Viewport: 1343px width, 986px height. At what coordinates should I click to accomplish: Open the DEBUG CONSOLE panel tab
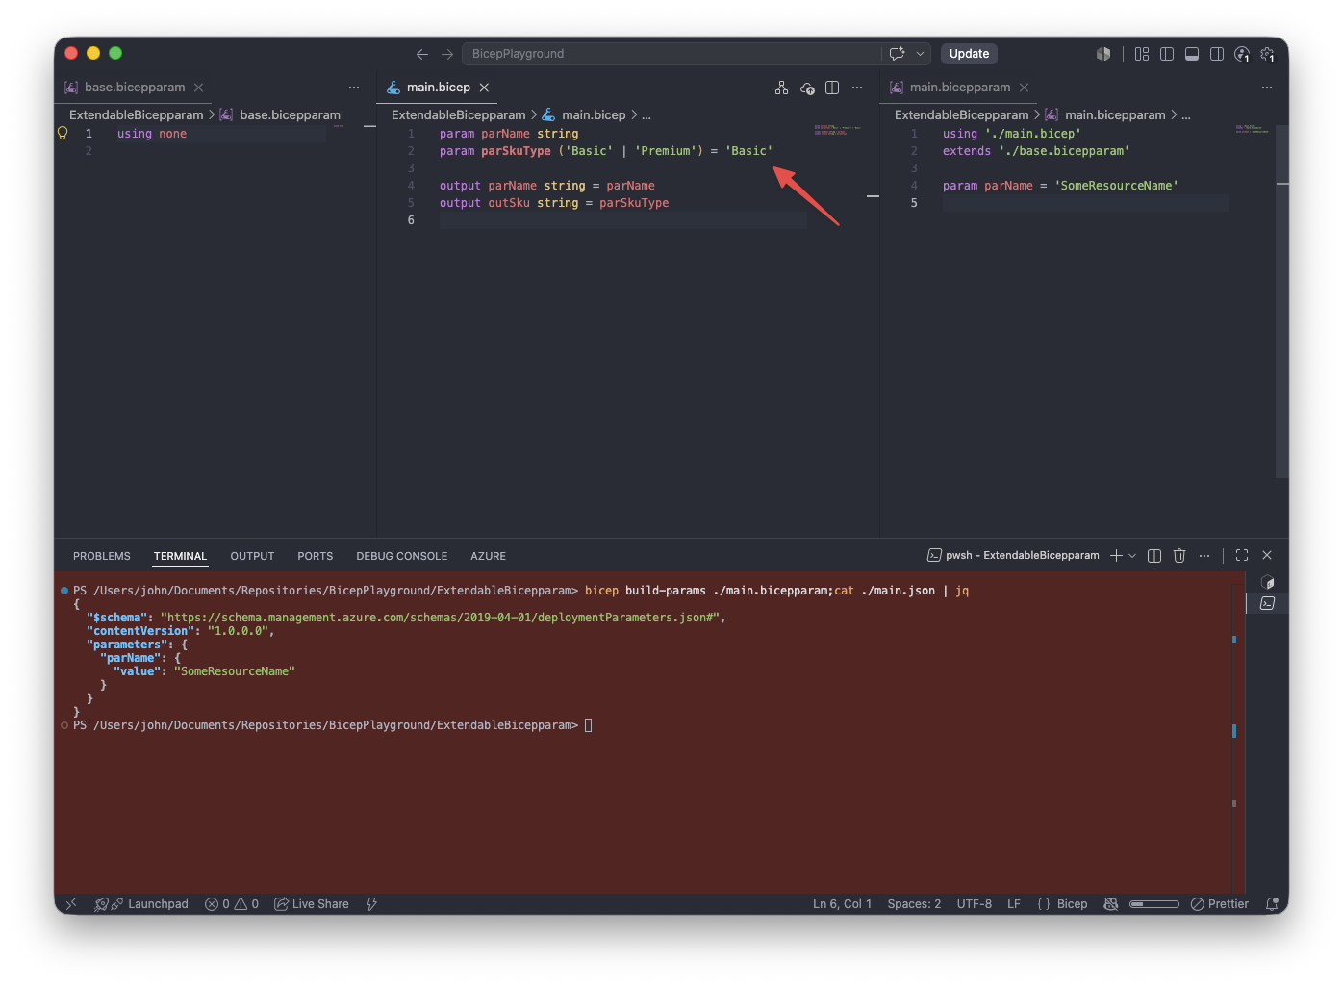[x=402, y=556]
